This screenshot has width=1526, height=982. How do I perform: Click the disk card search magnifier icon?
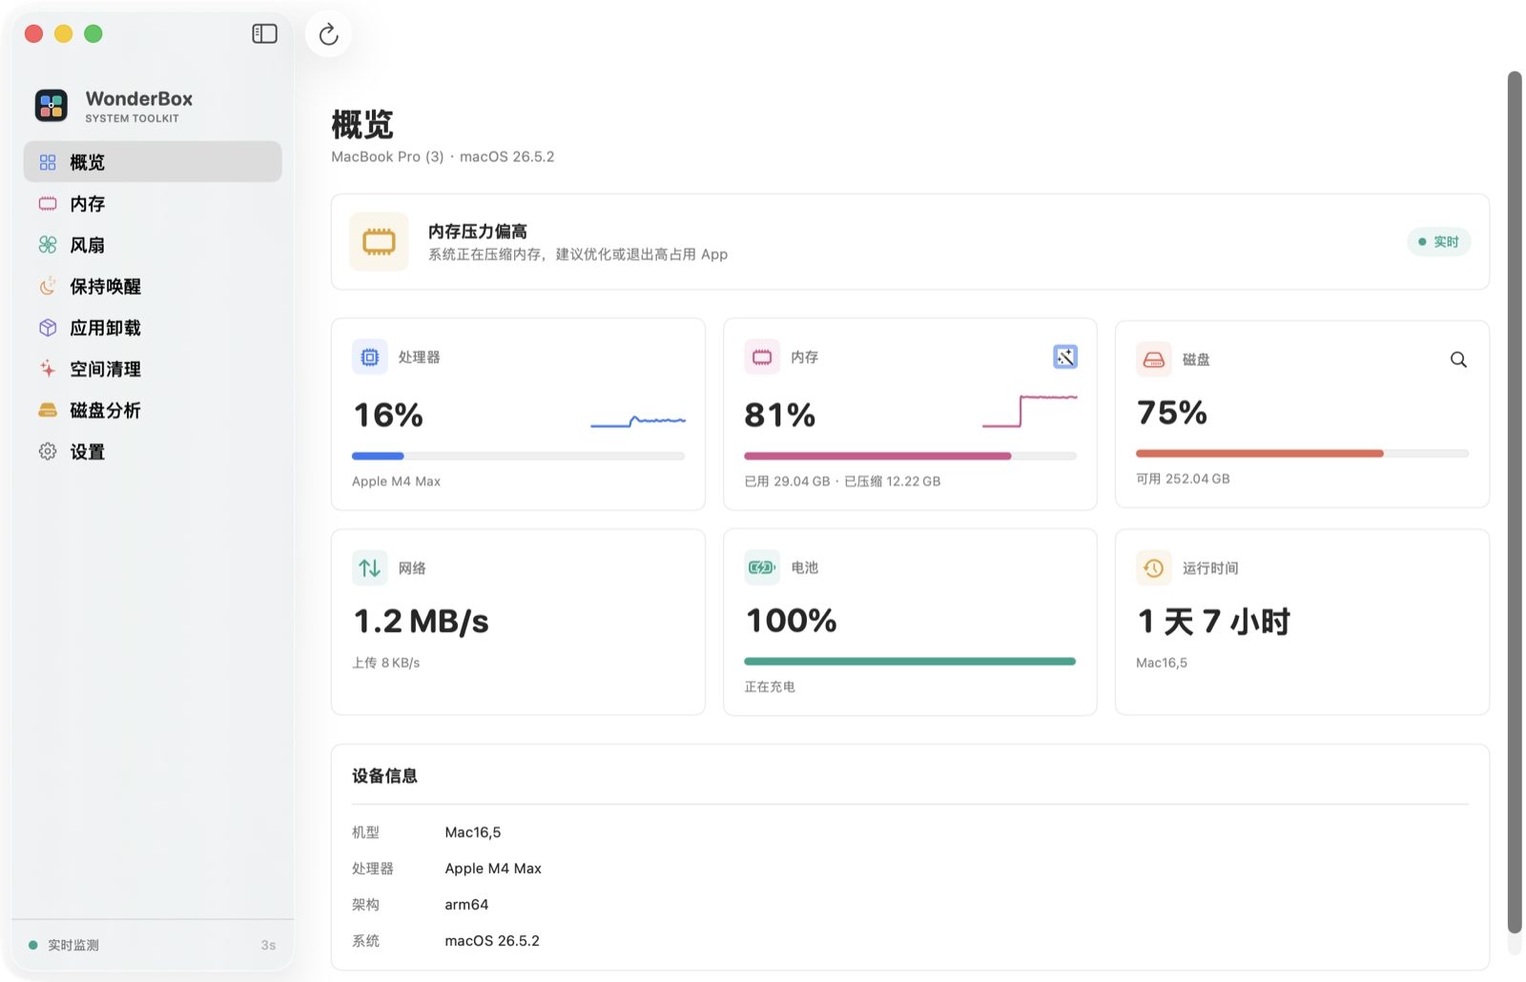pyautogui.click(x=1458, y=359)
